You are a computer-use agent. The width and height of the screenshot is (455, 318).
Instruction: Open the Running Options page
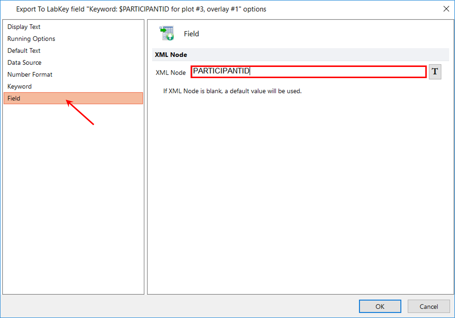click(73, 39)
